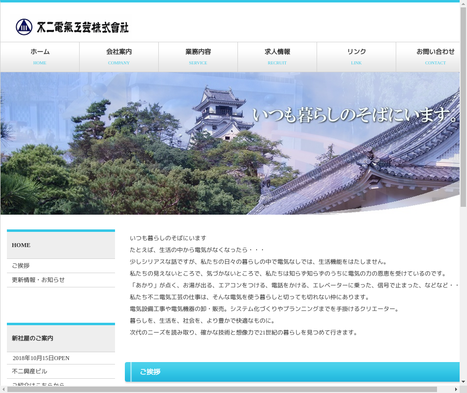Go to the 会社案内 COMPANY menu item
This screenshot has width=467, height=393.
coord(119,56)
